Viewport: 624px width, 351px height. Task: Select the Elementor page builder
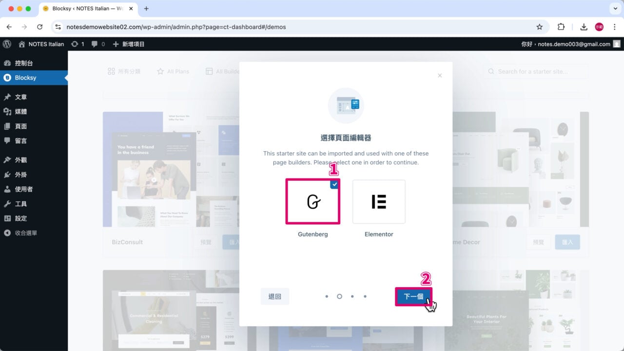click(x=379, y=202)
